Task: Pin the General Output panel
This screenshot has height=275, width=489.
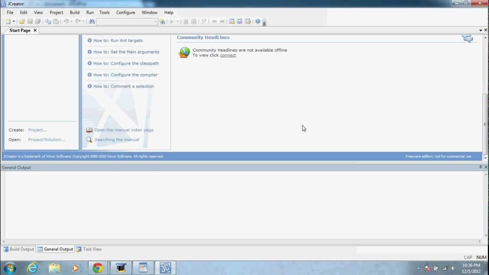Action: pyautogui.click(x=481, y=167)
